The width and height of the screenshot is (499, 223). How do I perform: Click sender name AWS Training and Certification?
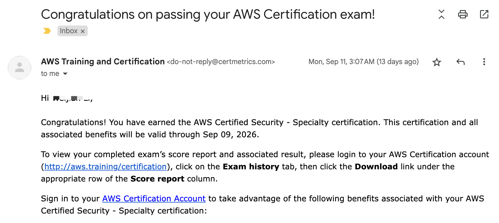tap(103, 61)
